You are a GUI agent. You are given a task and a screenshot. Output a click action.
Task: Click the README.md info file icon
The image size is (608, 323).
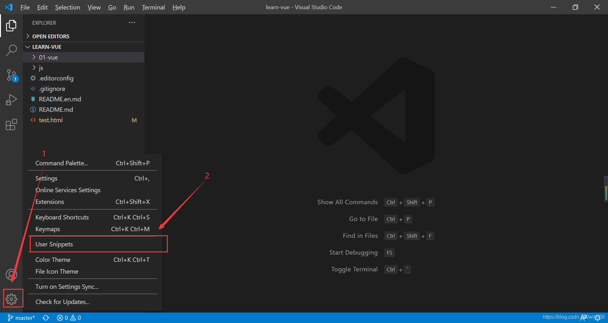[x=33, y=110]
